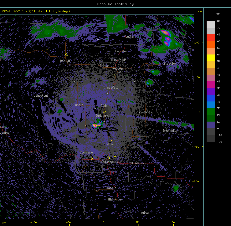231x226 pixels.
Task: Click the Drumheller city label
Action: (x=171, y=131)
